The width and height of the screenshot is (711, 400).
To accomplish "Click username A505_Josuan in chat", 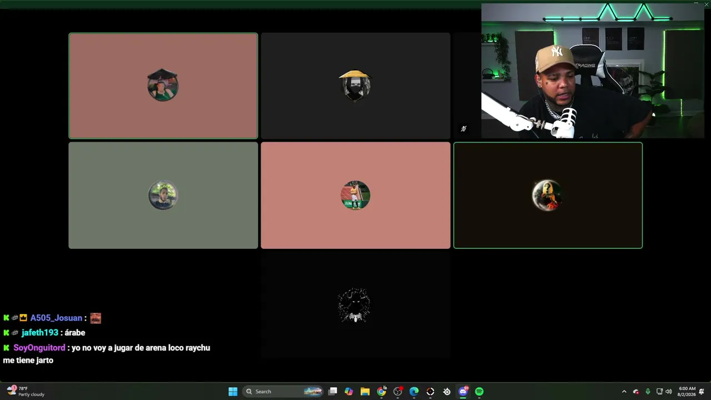I will [56, 318].
